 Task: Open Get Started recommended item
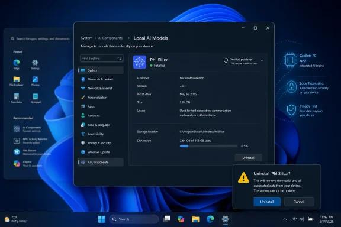[x=32, y=152]
